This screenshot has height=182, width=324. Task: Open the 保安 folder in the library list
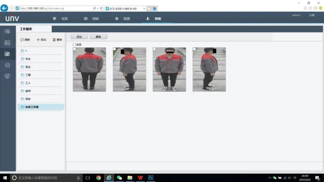pyautogui.click(x=28, y=99)
